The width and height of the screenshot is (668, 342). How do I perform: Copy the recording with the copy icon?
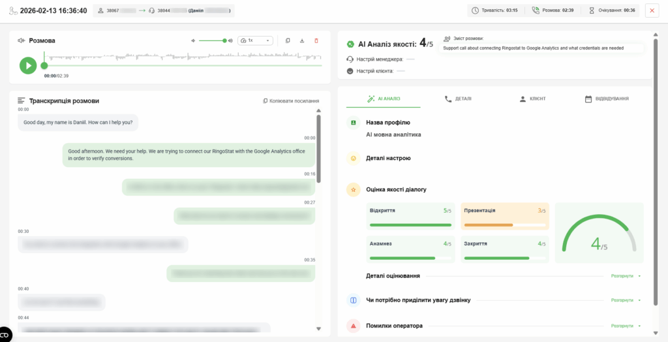click(x=288, y=40)
